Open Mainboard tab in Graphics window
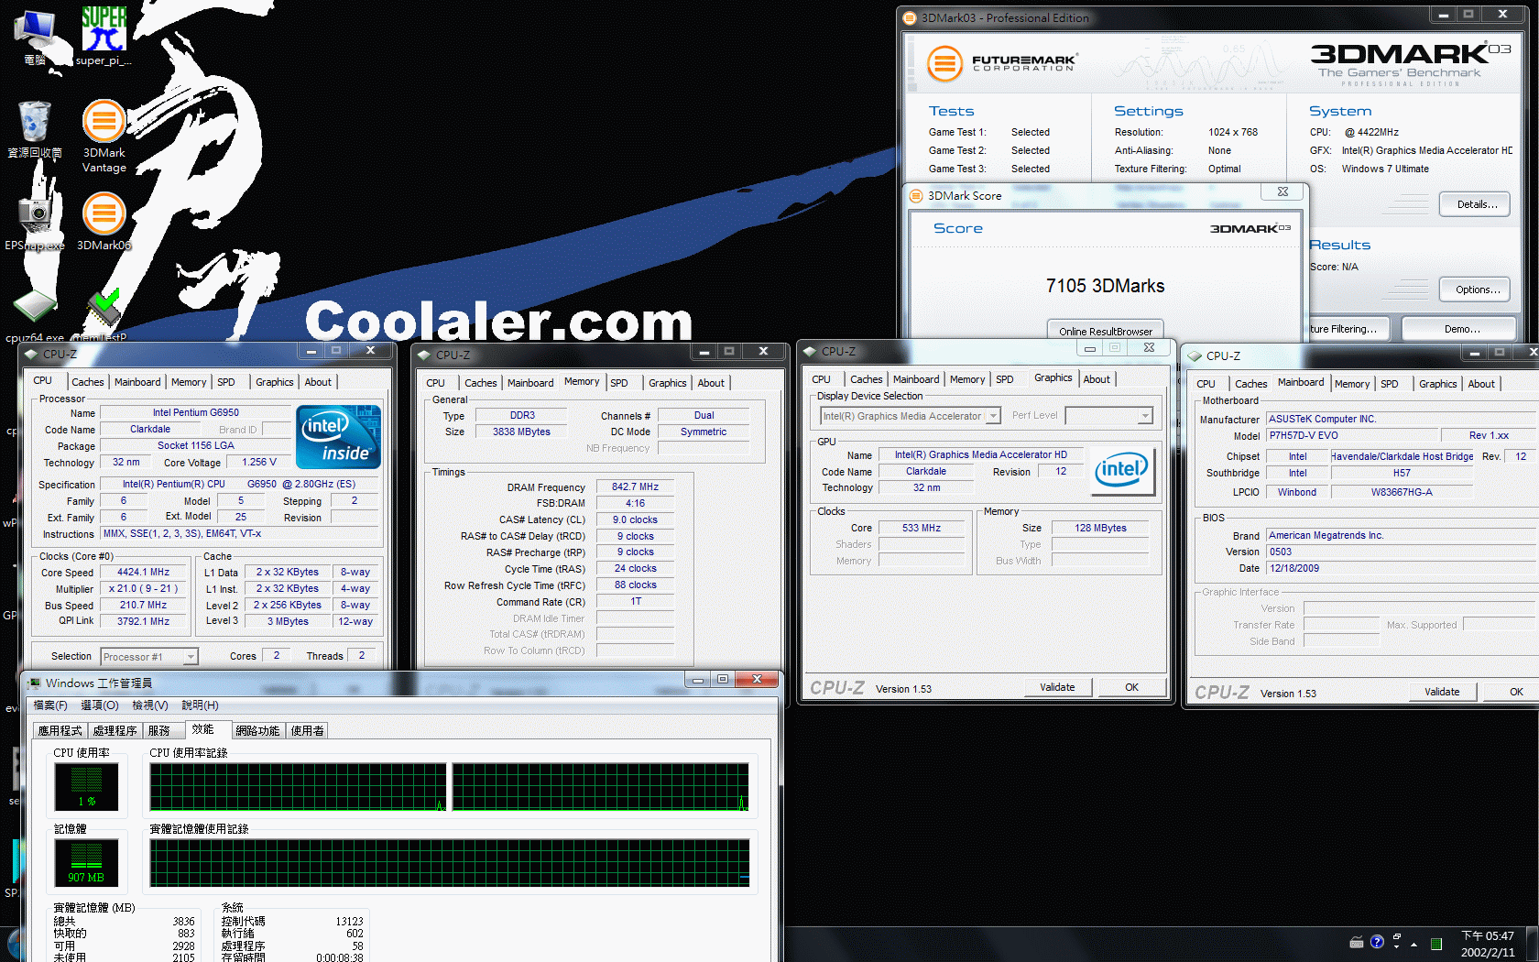The image size is (1539, 962). pyautogui.click(x=916, y=379)
